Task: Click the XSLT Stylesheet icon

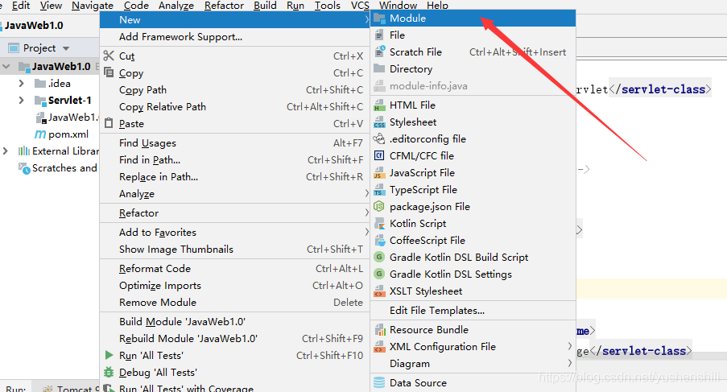Action: pyautogui.click(x=379, y=291)
